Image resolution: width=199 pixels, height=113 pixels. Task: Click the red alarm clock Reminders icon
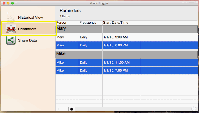(11, 29)
